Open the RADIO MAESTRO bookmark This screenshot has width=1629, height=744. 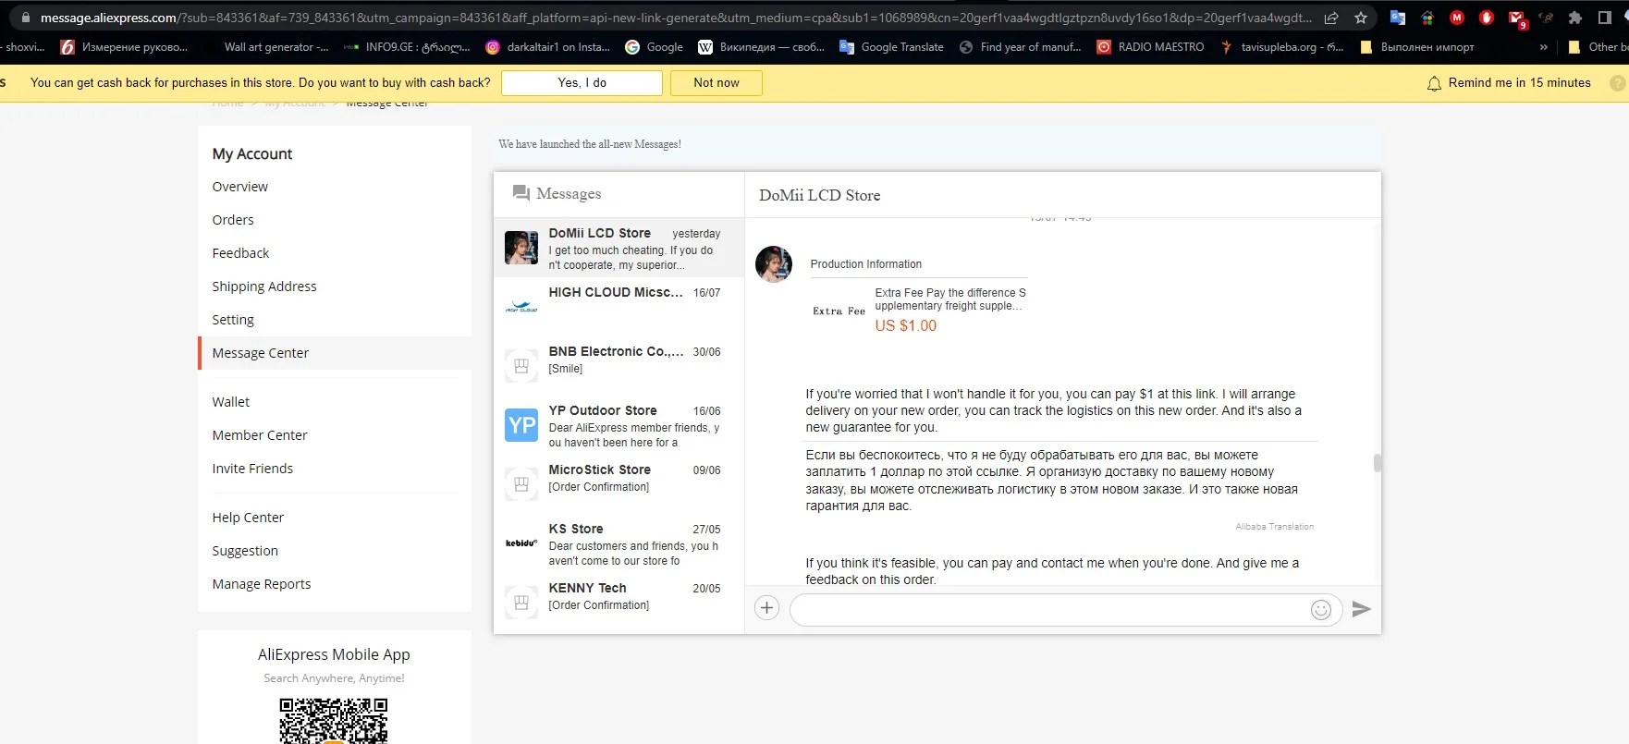tap(1150, 47)
